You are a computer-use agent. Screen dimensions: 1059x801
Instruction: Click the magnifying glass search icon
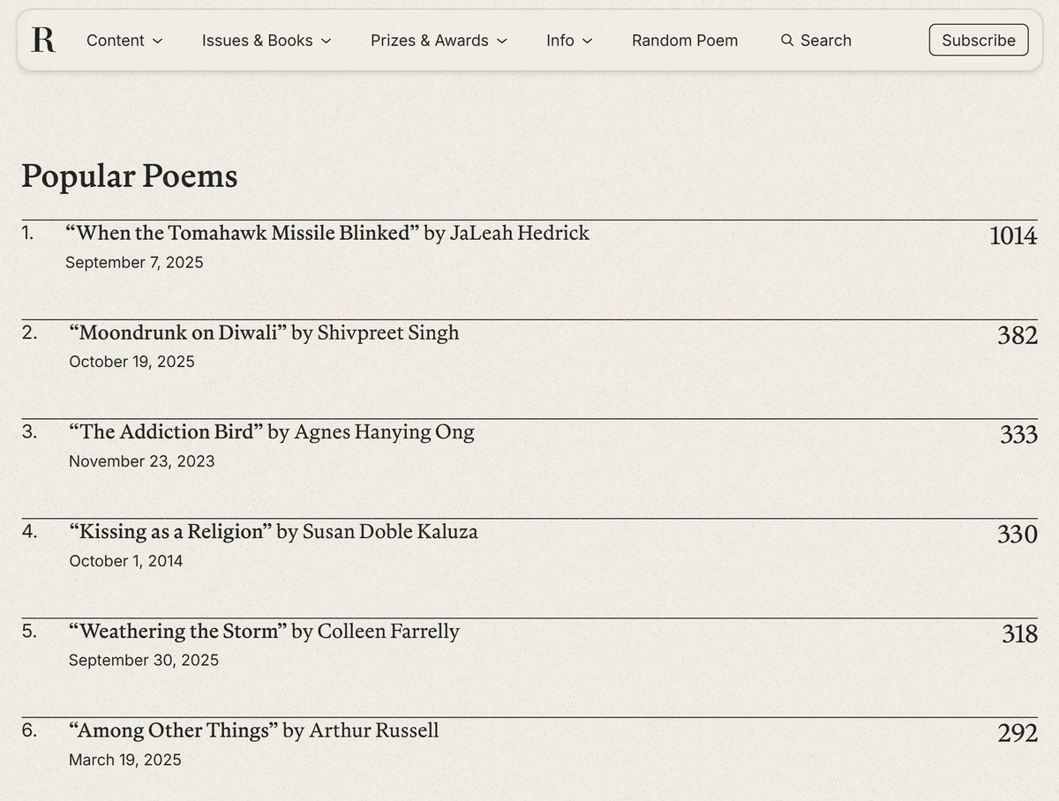(x=787, y=41)
